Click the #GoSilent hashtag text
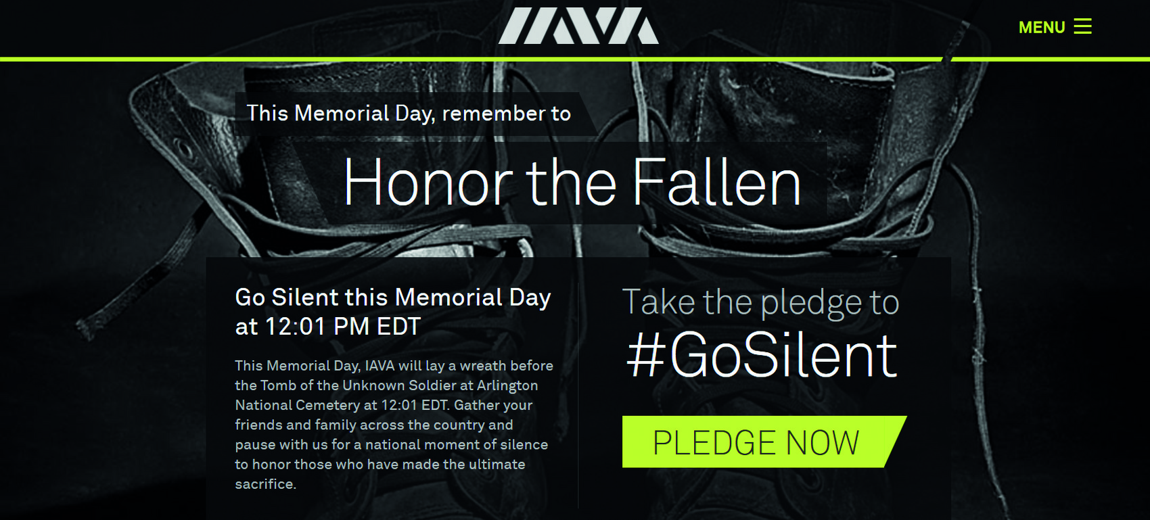This screenshot has height=520, width=1150. pyautogui.click(x=762, y=356)
